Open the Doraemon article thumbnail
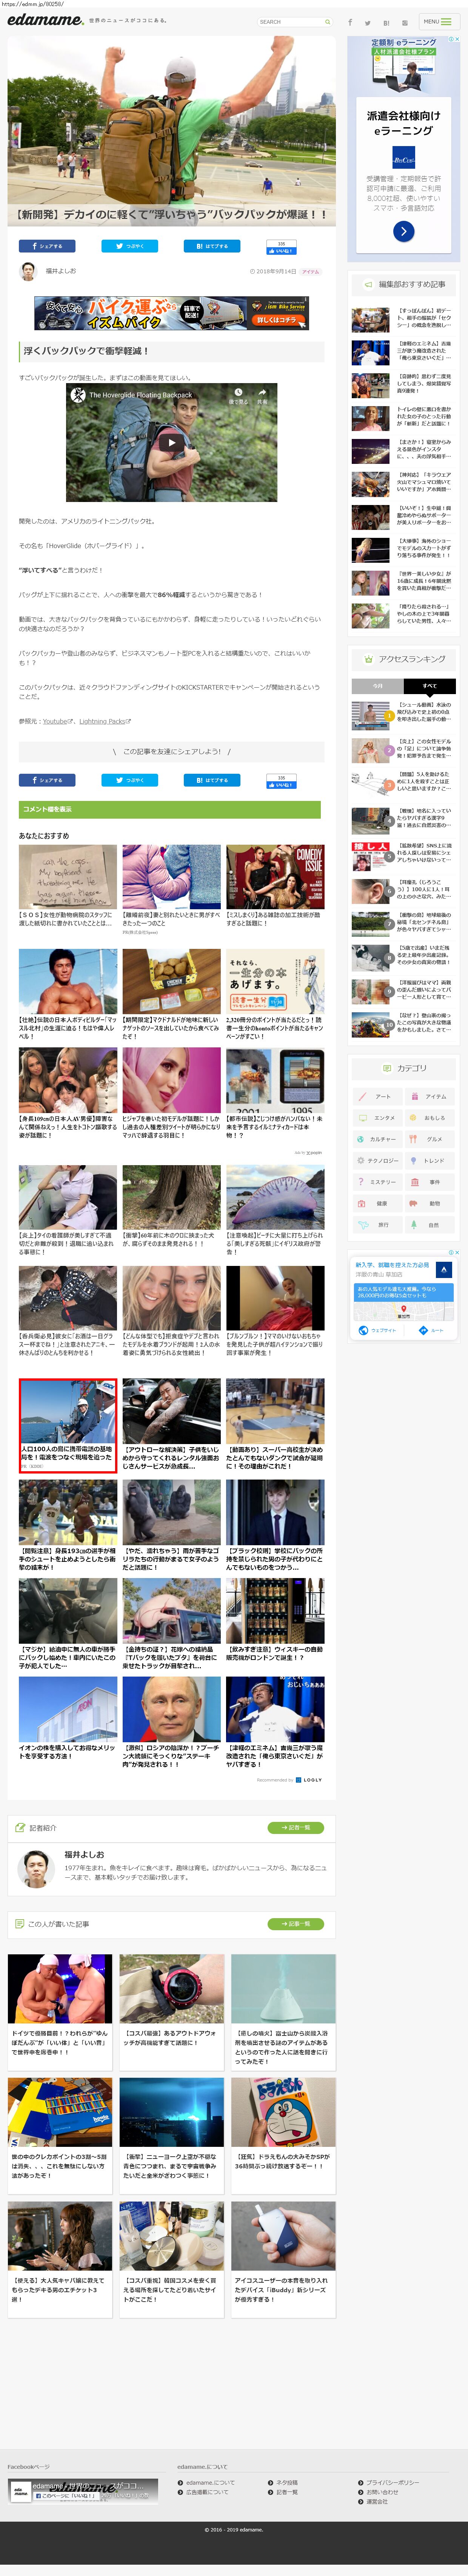This screenshot has height=2576, width=468. coord(284,2112)
